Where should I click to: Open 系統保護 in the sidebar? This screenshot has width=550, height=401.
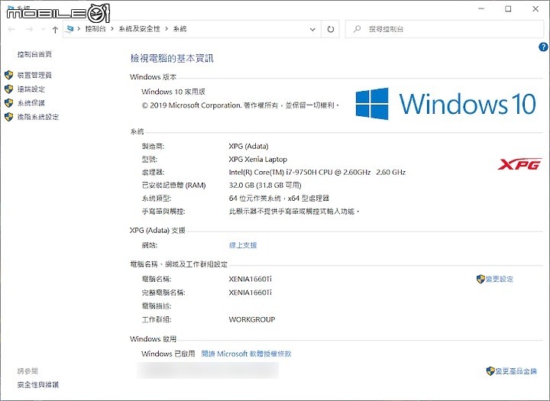point(31,103)
